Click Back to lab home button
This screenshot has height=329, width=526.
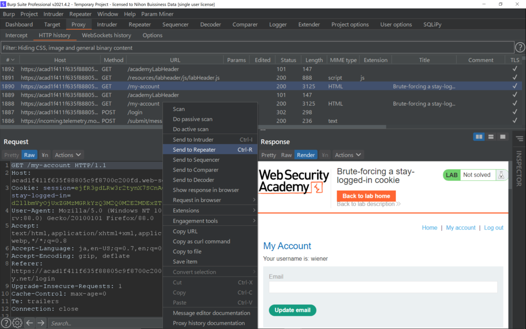pyautogui.click(x=366, y=196)
